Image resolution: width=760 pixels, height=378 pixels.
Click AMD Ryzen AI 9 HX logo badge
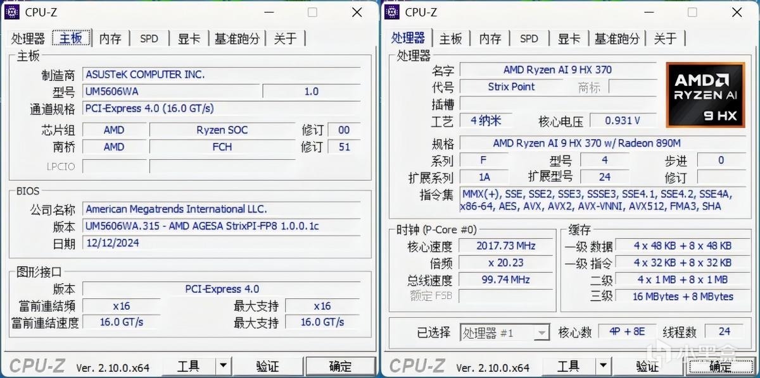(706, 94)
